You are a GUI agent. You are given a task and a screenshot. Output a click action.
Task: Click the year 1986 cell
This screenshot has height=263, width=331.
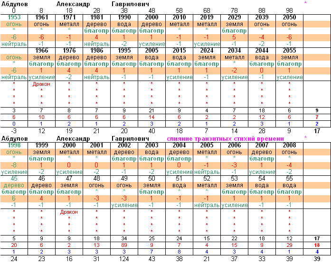click(97, 51)
